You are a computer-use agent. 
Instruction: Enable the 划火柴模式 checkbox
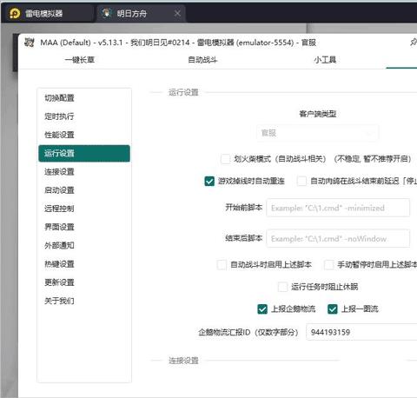point(226,159)
